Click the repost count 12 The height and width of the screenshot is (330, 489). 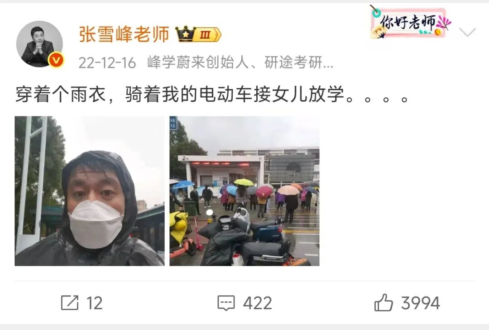[x=95, y=303]
